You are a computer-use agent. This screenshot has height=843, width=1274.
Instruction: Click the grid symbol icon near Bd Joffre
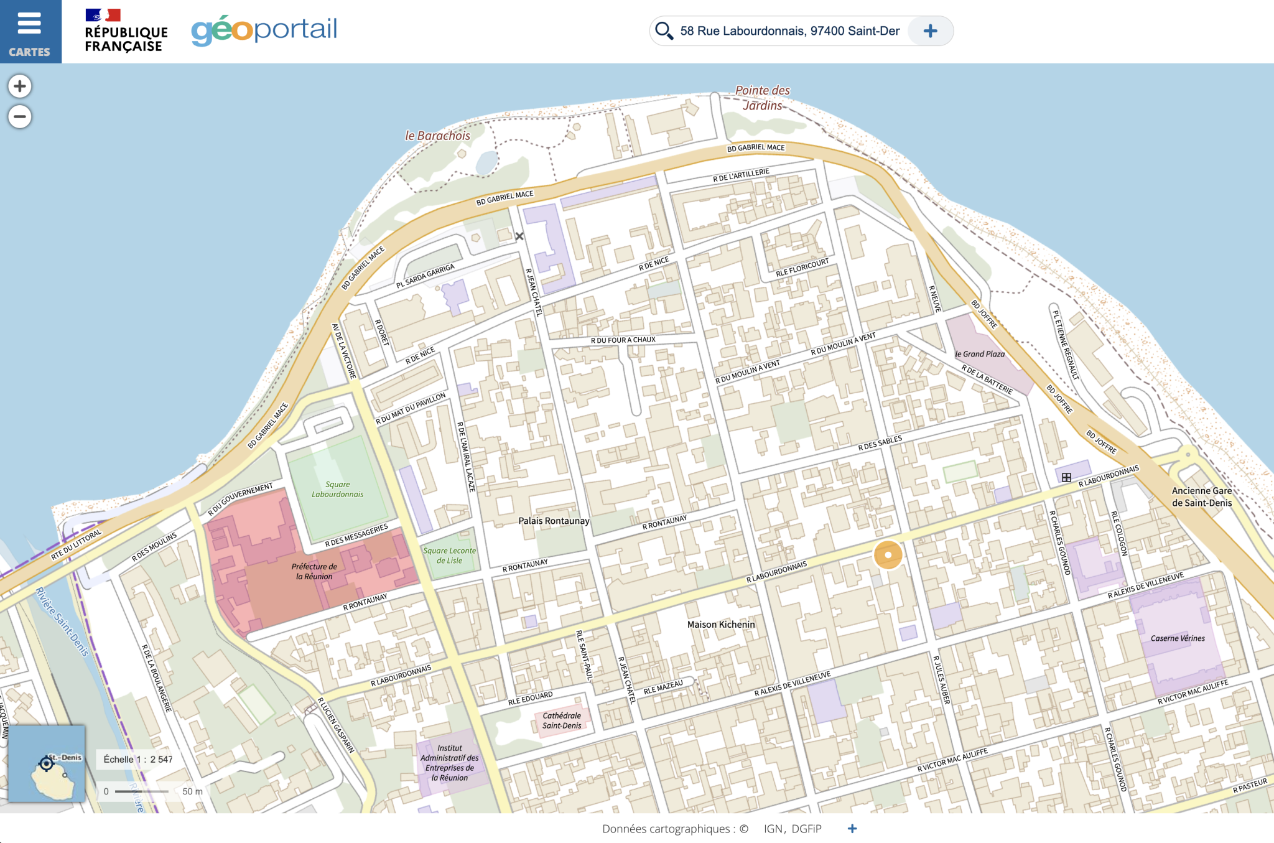[x=1066, y=477]
